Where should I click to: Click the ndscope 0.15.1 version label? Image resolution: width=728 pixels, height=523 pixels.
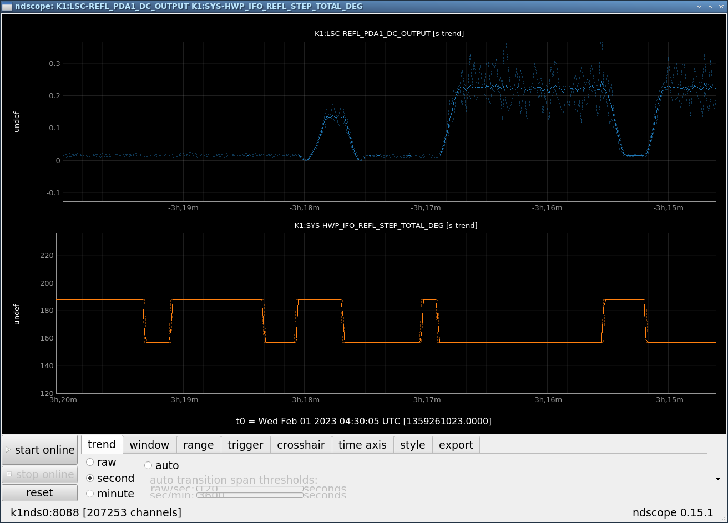(x=673, y=512)
